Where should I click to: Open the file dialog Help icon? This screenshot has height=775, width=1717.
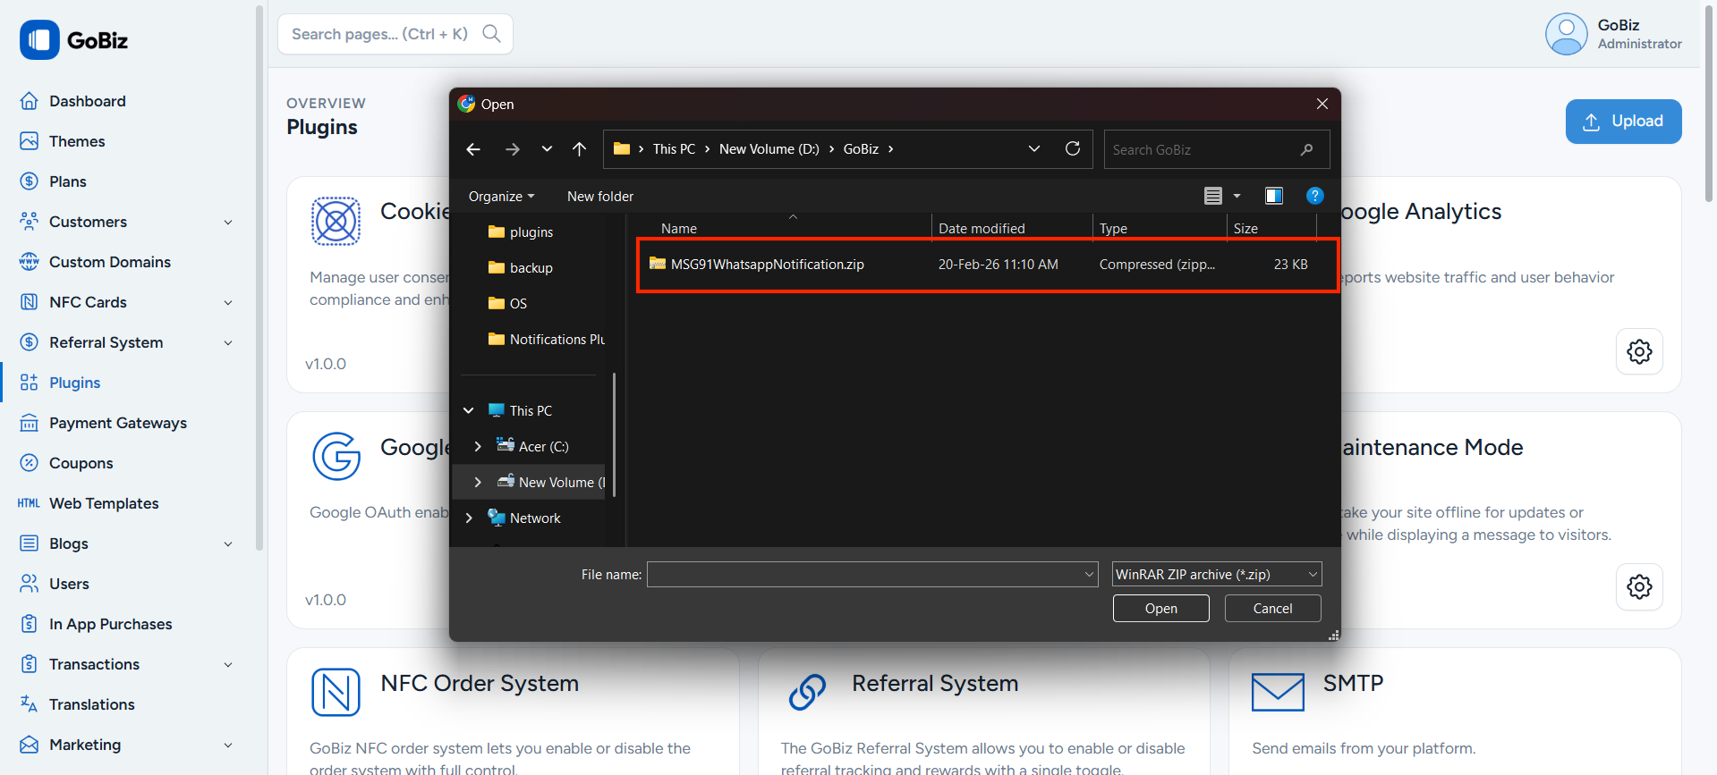click(x=1314, y=196)
